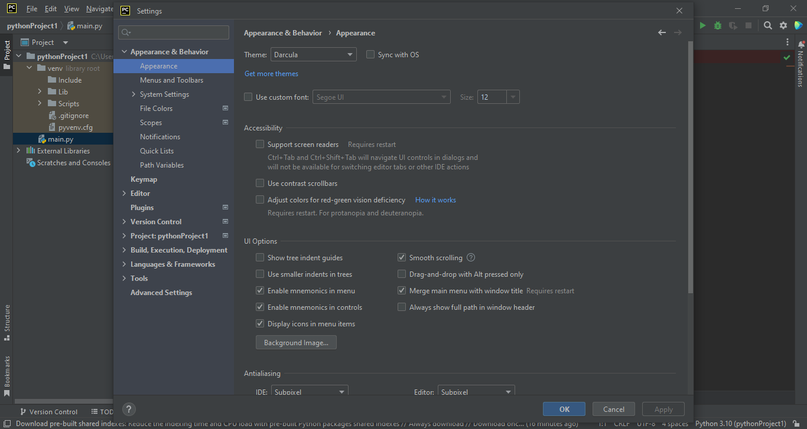
Task: Click the help question mark in Settings dialog
Action: (x=129, y=408)
